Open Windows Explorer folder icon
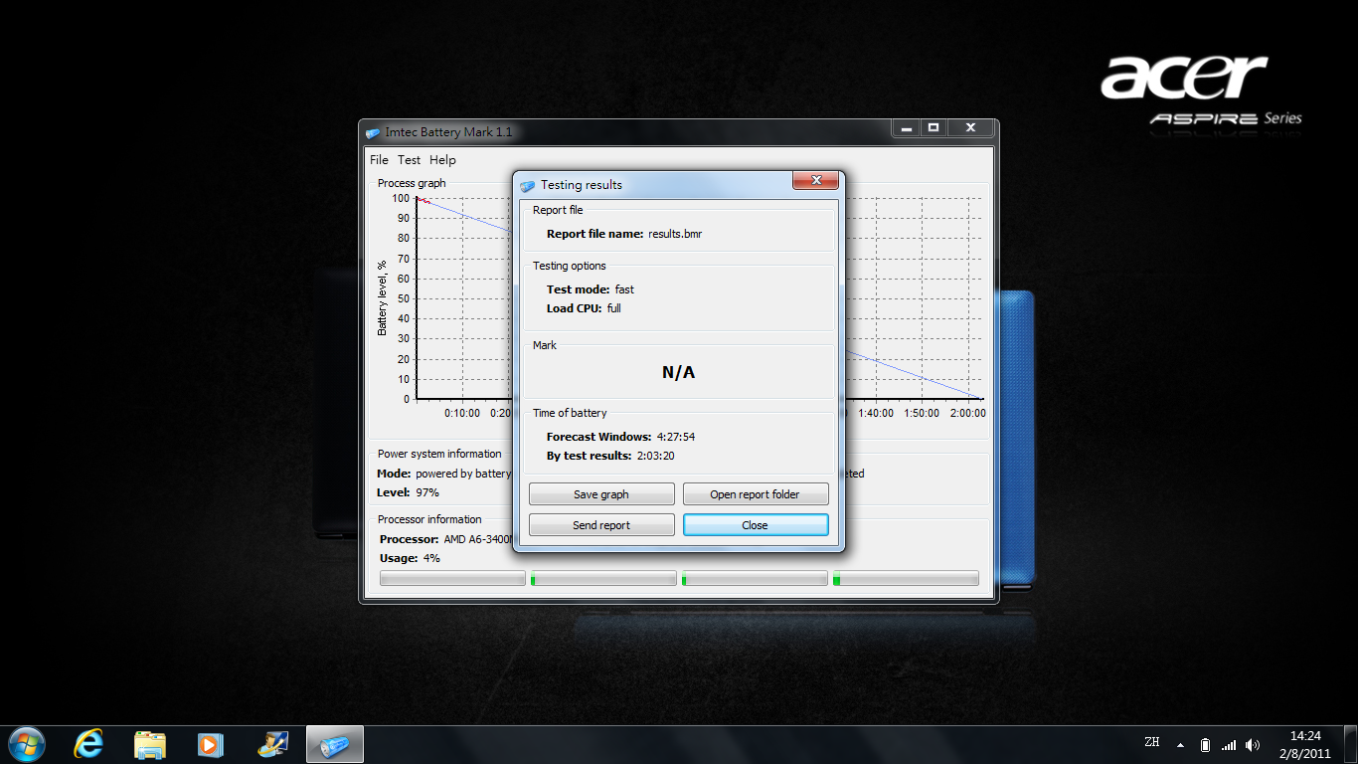Viewport: 1358px width, 764px height. click(150, 744)
